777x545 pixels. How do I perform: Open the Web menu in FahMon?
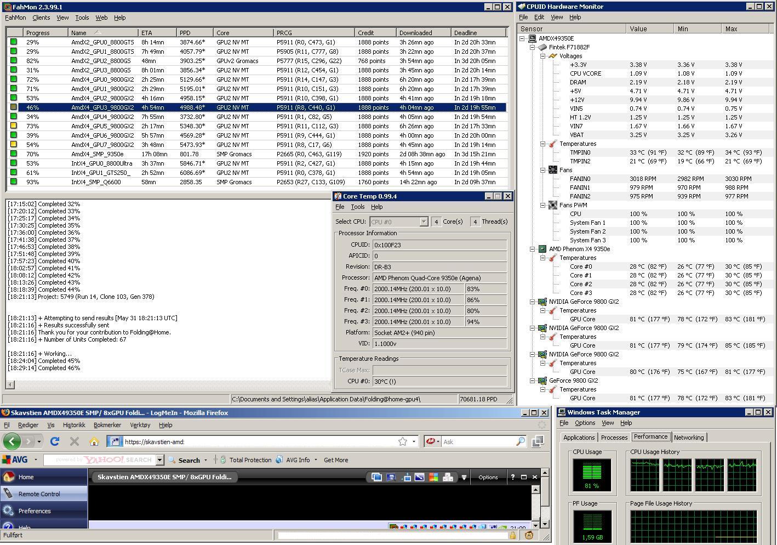pos(101,18)
